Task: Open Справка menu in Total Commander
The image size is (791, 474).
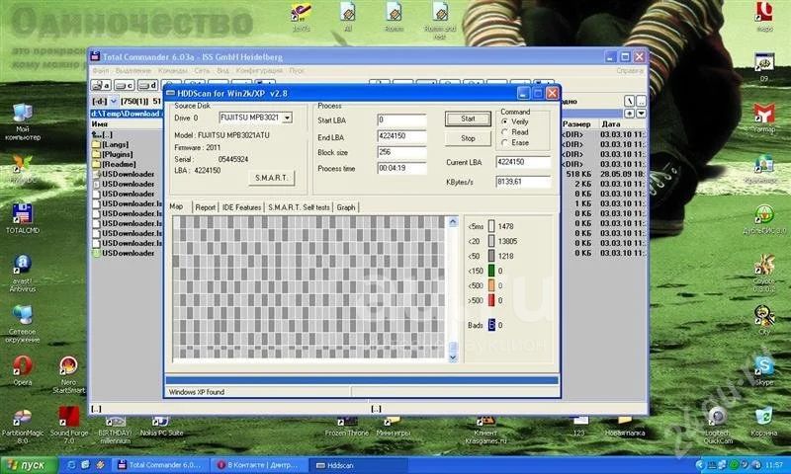Action: click(630, 70)
